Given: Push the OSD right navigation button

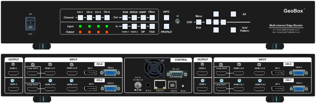Looking at the screenshot, I should (223, 22).
